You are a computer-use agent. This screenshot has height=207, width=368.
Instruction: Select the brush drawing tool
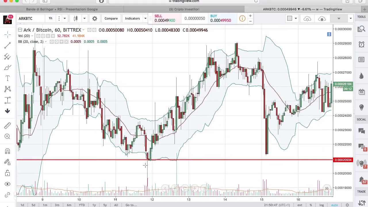tap(7, 67)
